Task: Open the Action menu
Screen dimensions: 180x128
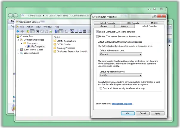Action: [30, 27]
